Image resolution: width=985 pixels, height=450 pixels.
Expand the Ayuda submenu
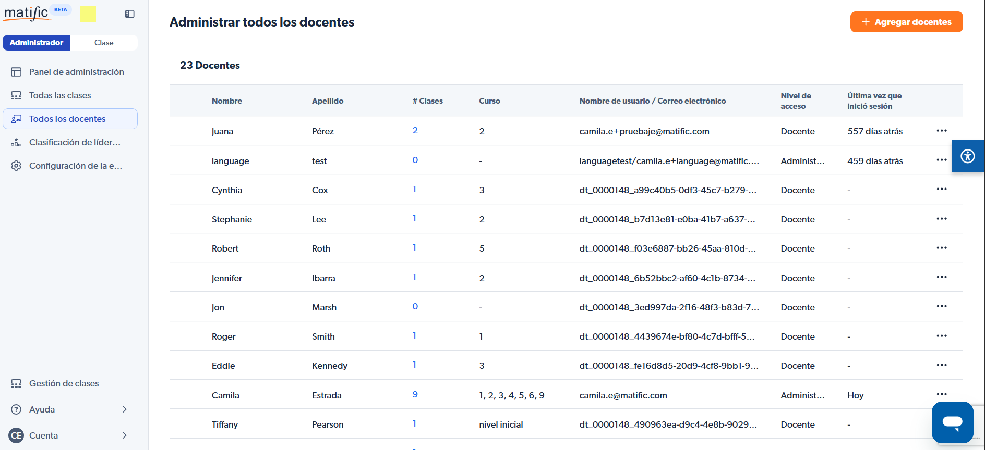(124, 409)
